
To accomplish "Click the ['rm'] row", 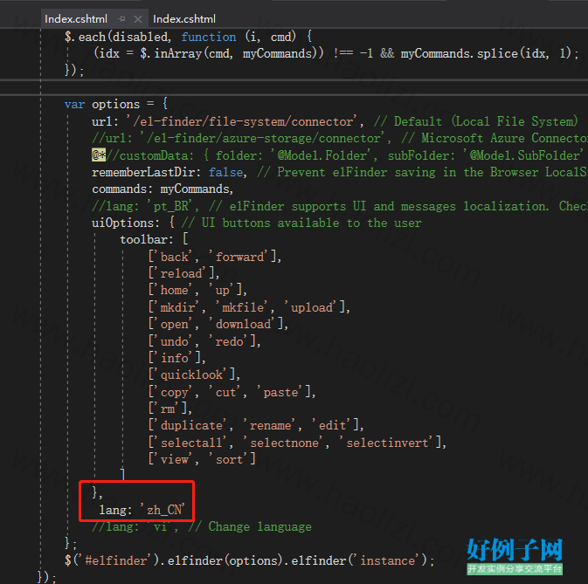I will 169,409.
